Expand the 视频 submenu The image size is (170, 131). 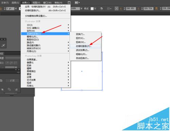tap(46, 83)
